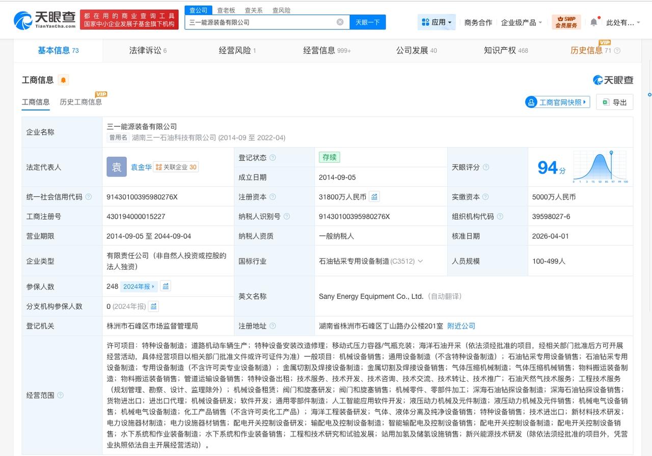Click the chart icon next to 参保人数

165,286
